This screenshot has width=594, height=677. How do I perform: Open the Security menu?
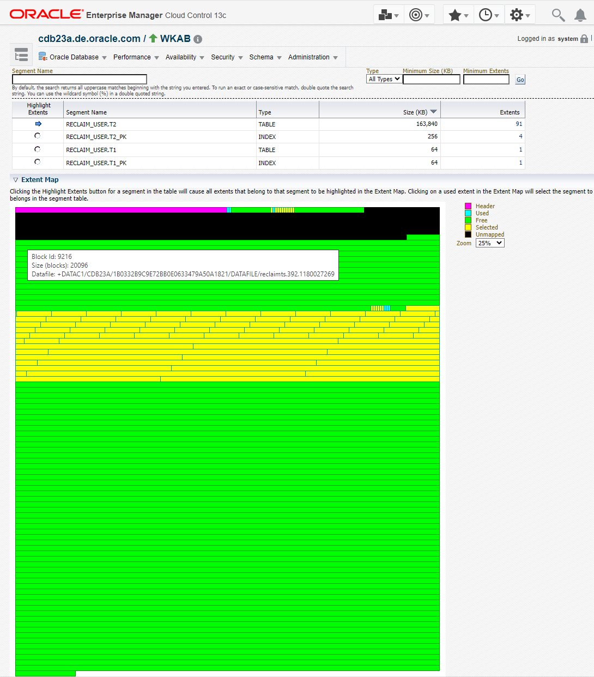pos(227,57)
